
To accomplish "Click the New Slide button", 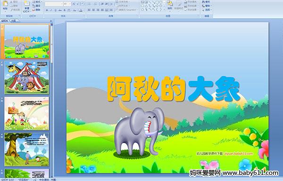I will [26, 7].
